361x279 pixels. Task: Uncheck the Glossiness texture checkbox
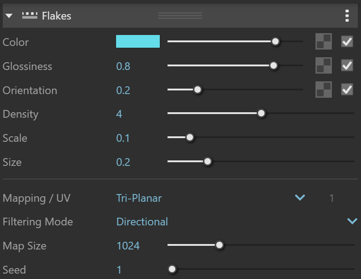347,65
